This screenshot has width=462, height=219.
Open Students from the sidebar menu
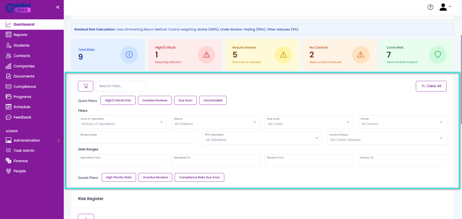(x=21, y=45)
